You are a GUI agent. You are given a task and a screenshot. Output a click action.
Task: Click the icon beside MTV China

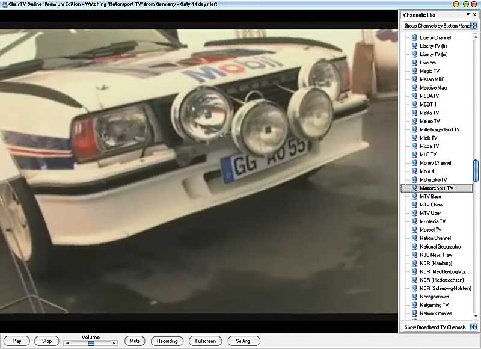pyautogui.click(x=414, y=205)
